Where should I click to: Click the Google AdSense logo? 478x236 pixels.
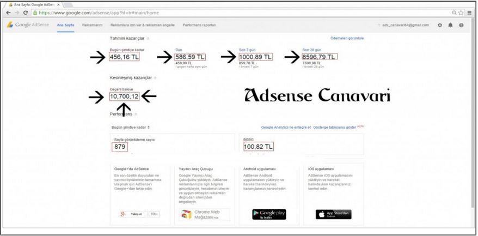(28, 25)
